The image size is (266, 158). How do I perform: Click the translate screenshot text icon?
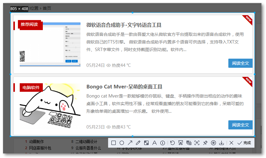[189, 143]
